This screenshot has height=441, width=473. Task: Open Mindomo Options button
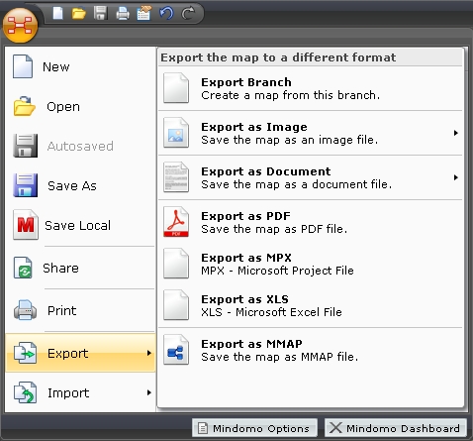tap(254, 428)
